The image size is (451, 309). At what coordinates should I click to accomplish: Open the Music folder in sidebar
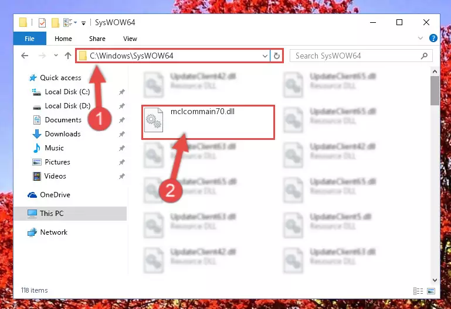coord(48,148)
